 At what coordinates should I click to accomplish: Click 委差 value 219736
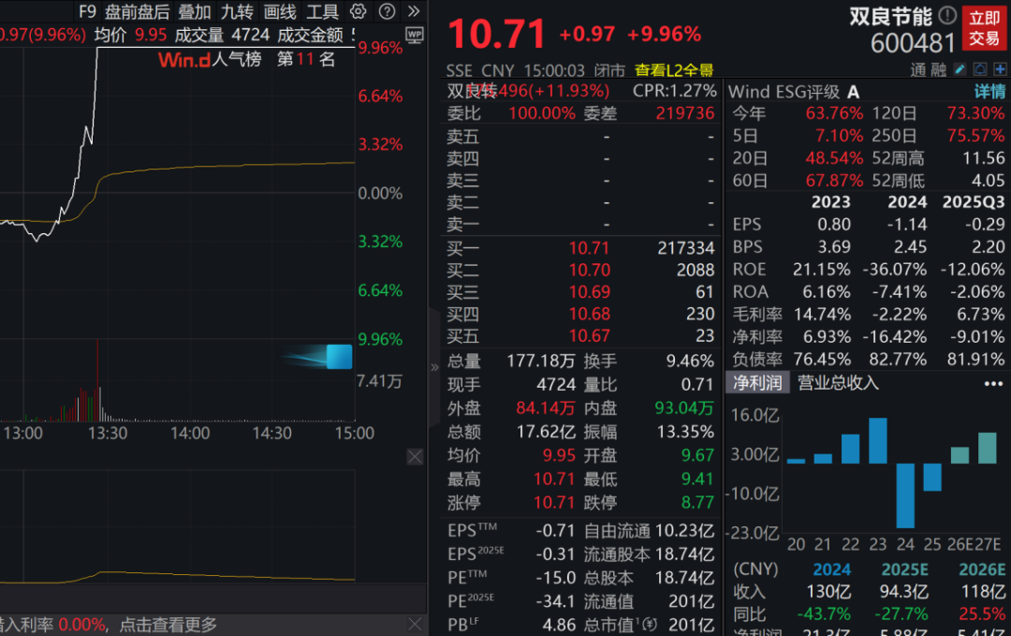point(684,113)
